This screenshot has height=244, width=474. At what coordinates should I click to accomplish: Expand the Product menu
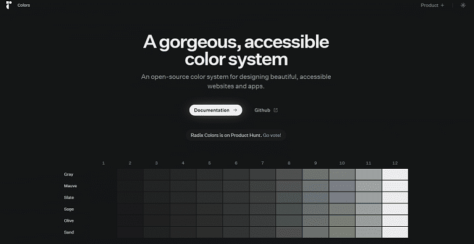[x=432, y=5]
